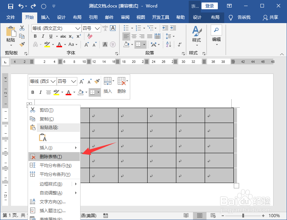
Task: Use Format Painter in mini toolbar
Action: pyautogui.click(x=97, y=81)
